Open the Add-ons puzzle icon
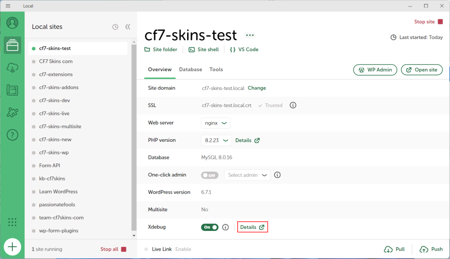Screen dimensions: 450x259 tap(12, 112)
